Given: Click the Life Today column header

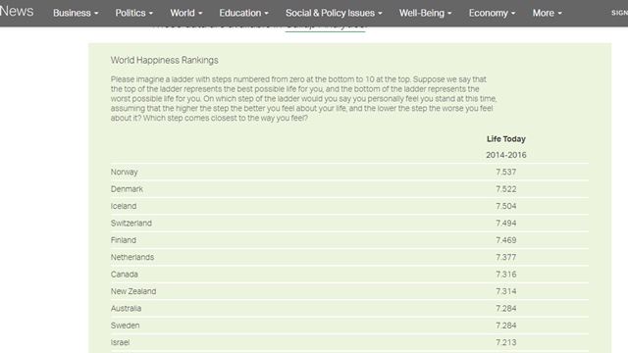Looking at the screenshot, I should click(x=506, y=139).
